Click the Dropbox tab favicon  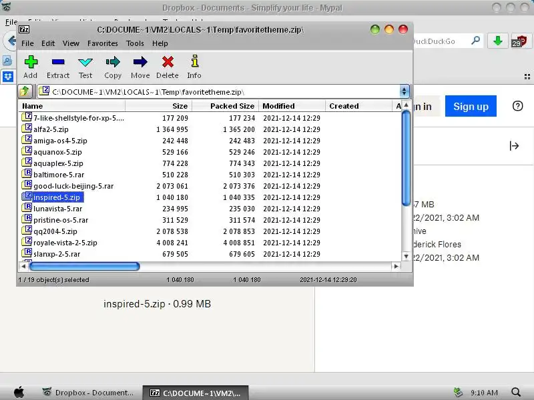coord(8,77)
